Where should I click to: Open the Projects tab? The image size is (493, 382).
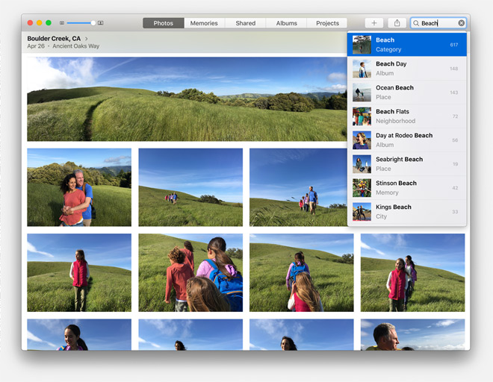(x=327, y=23)
